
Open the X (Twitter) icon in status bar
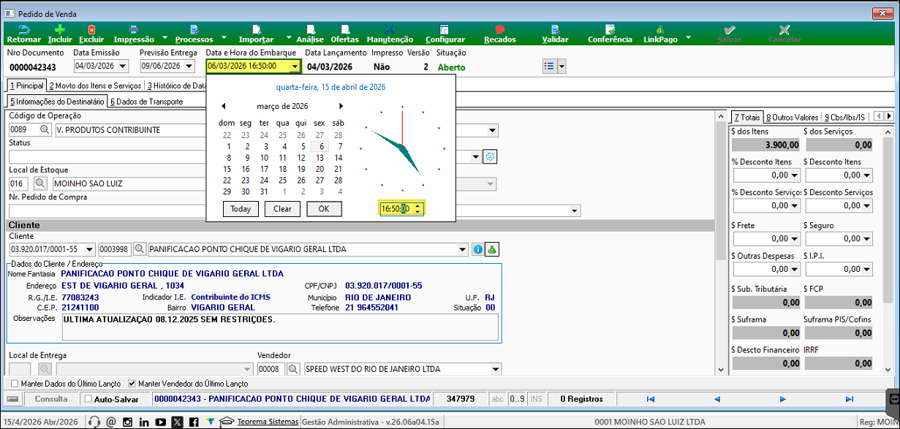pyautogui.click(x=177, y=422)
